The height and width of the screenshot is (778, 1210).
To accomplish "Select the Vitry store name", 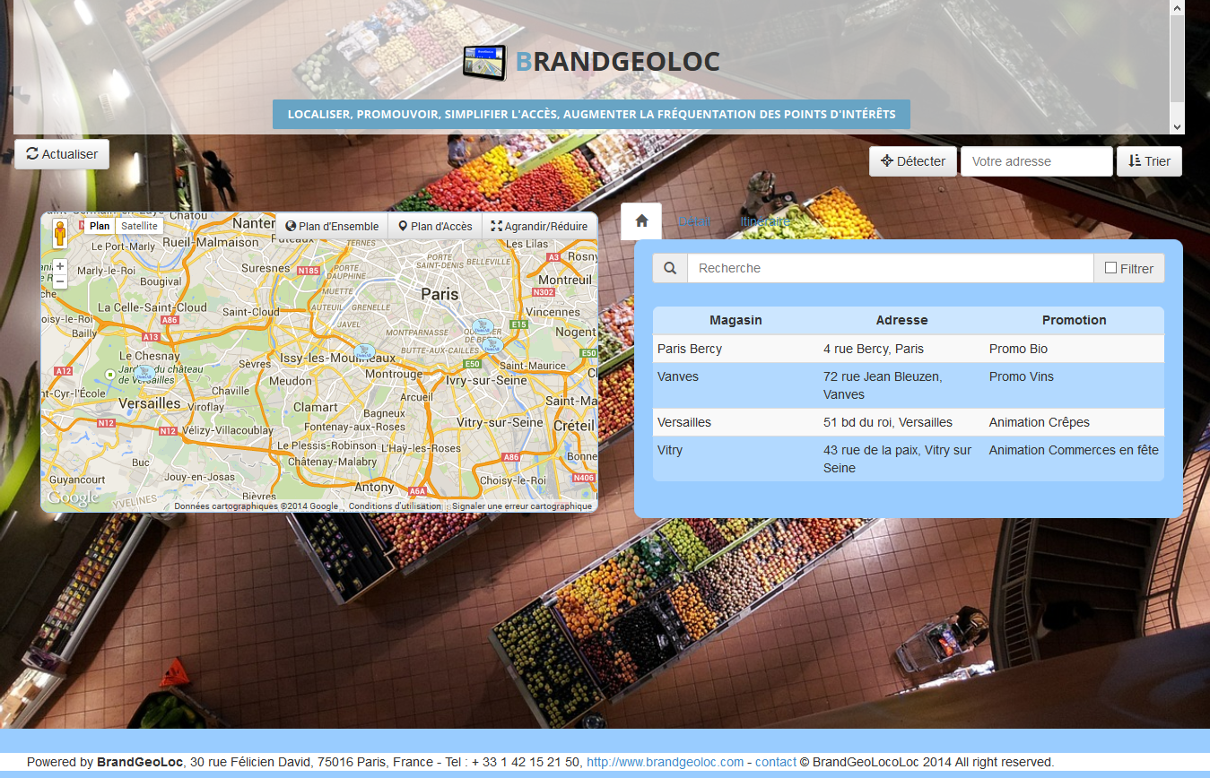I will [x=670, y=450].
